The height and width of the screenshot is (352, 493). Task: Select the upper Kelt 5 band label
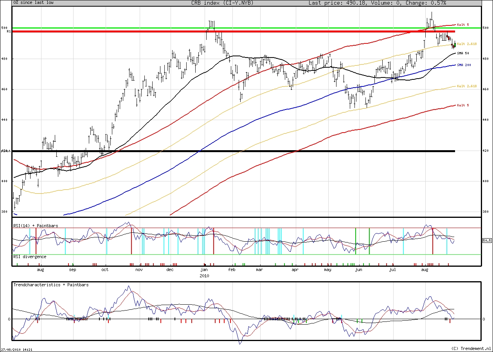[x=462, y=25]
